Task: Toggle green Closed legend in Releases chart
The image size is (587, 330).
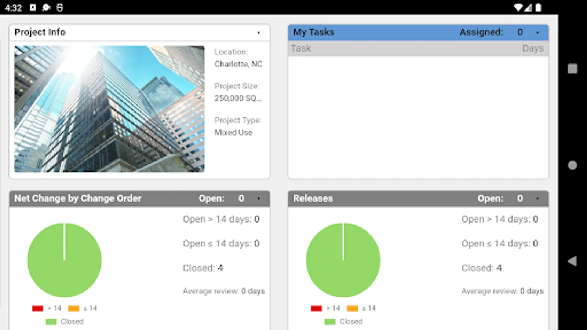Action: 343,322
